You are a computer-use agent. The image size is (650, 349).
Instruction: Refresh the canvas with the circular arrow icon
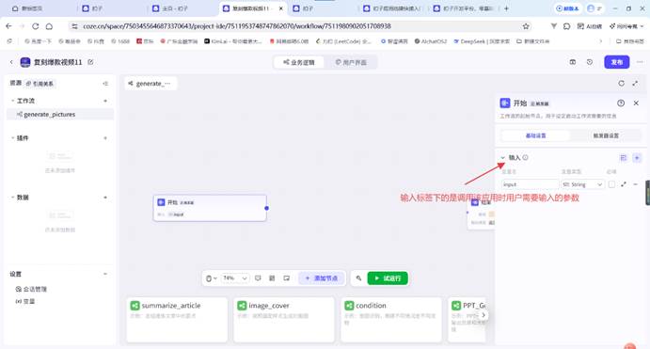pyautogui.click(x=621, y=84)
